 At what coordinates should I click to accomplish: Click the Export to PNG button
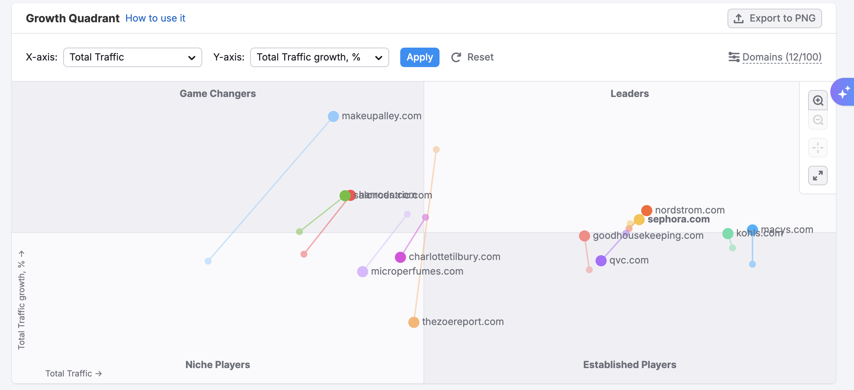(774, 18)
